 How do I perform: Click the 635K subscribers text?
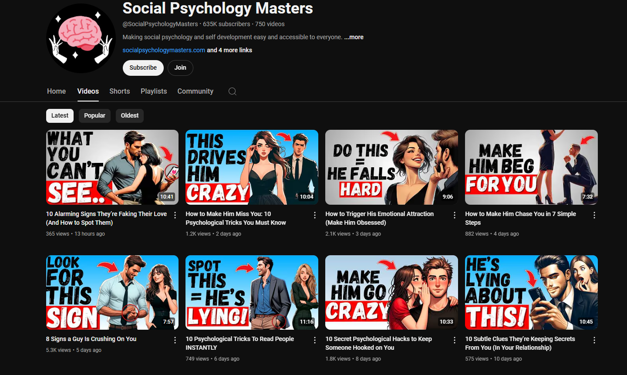tap(226, 24)
